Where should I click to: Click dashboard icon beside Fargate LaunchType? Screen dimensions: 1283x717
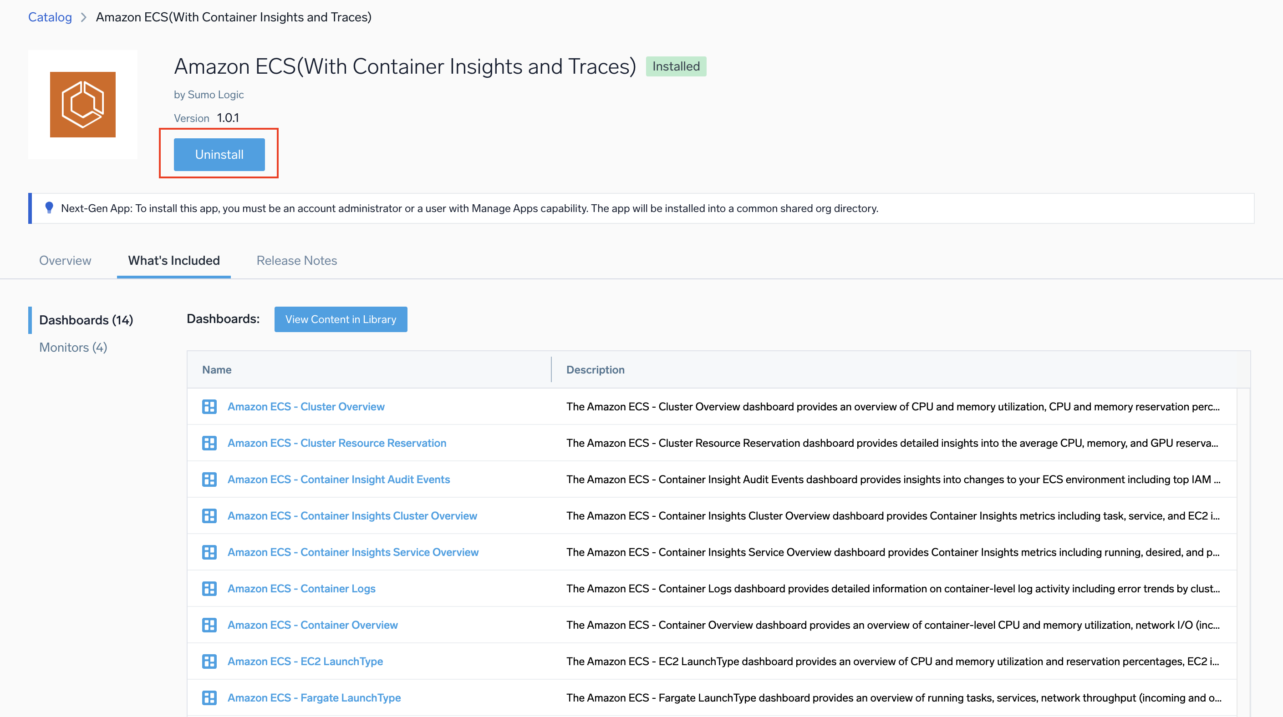pyautogui.click(x=209, y=697)
